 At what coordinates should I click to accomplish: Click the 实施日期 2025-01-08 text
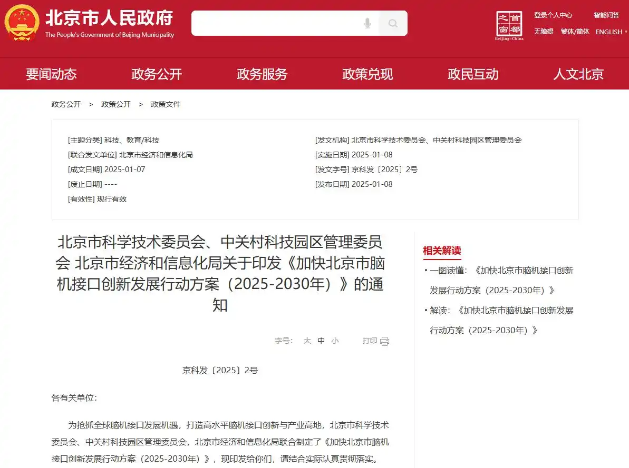354,155
